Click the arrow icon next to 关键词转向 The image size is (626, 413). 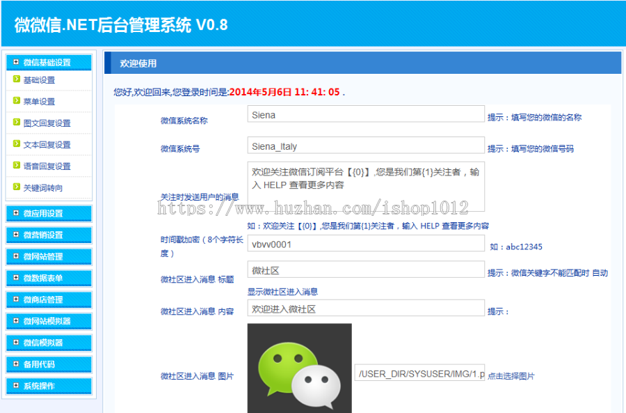click(15, 186)
